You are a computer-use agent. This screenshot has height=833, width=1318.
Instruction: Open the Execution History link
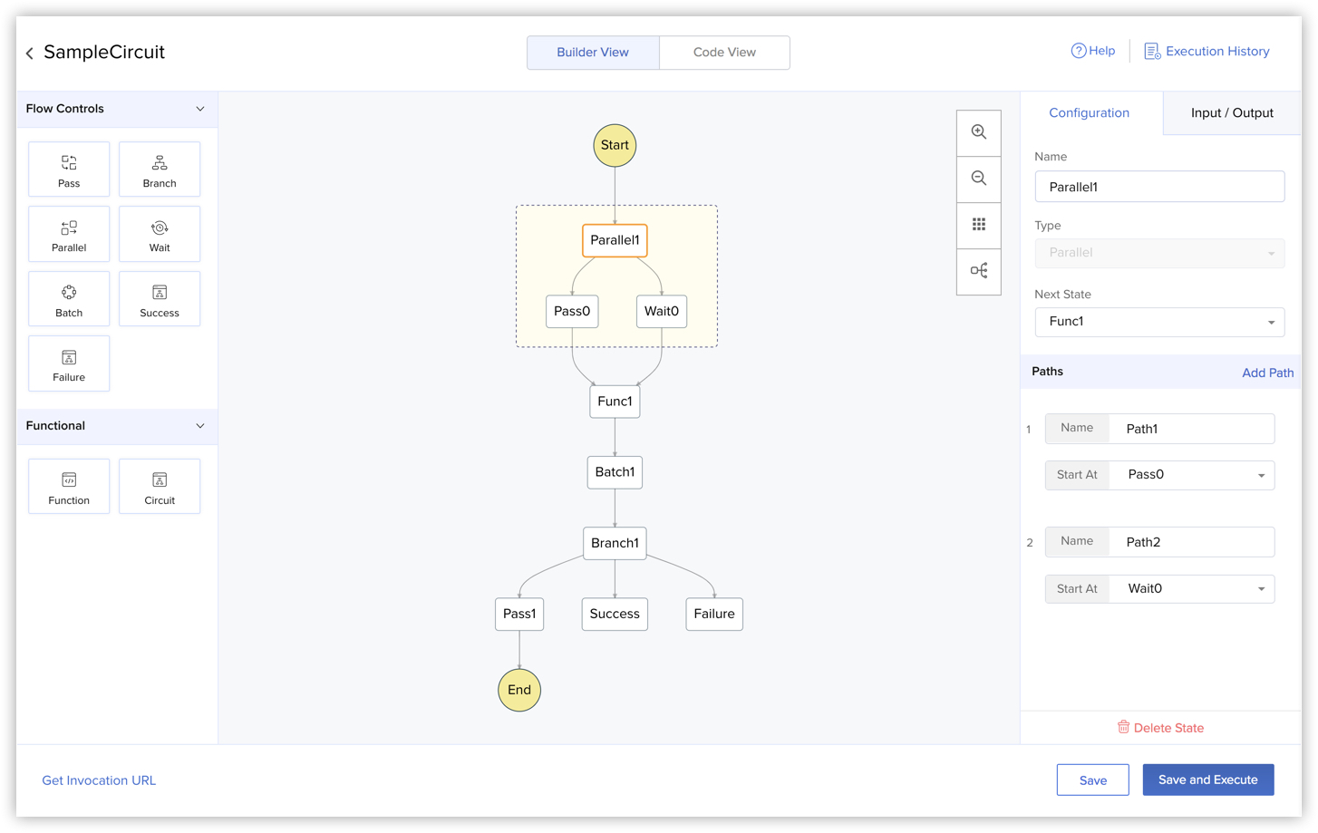pos(1217,52)
